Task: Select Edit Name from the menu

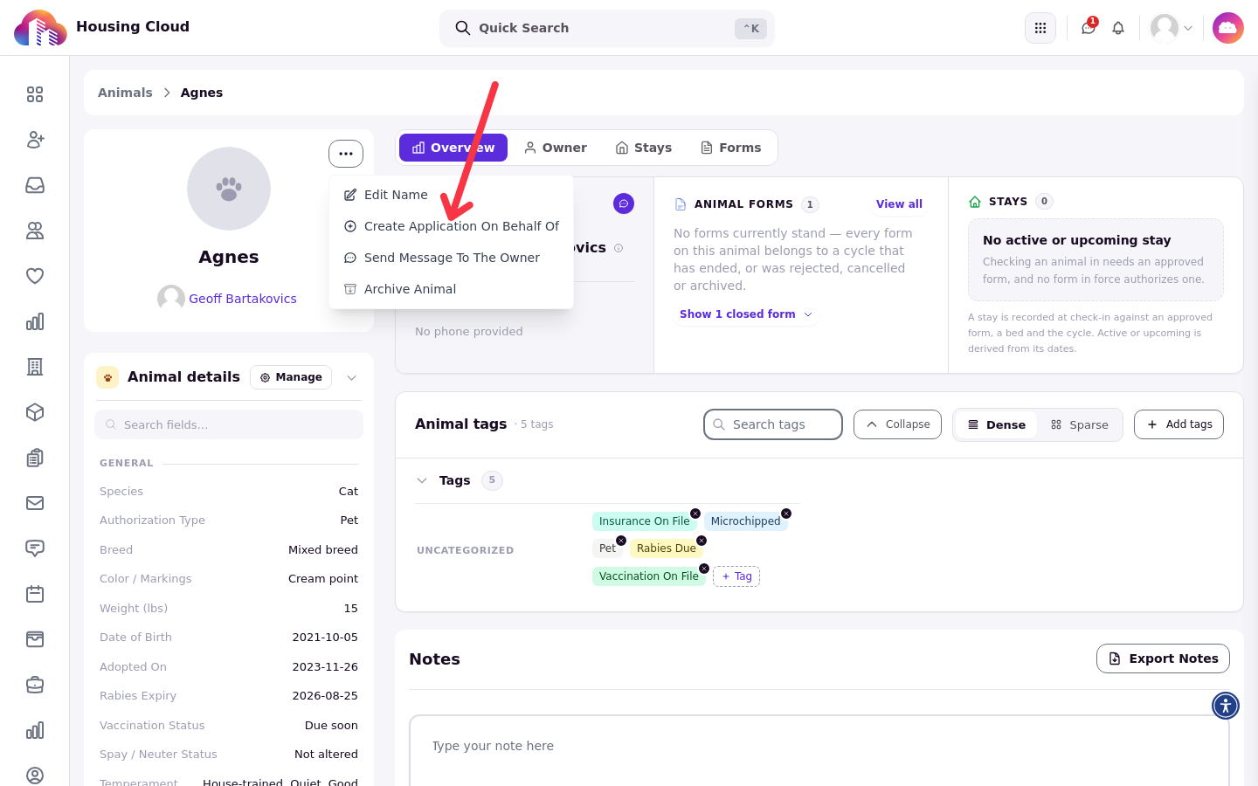Action: (451, 195)
